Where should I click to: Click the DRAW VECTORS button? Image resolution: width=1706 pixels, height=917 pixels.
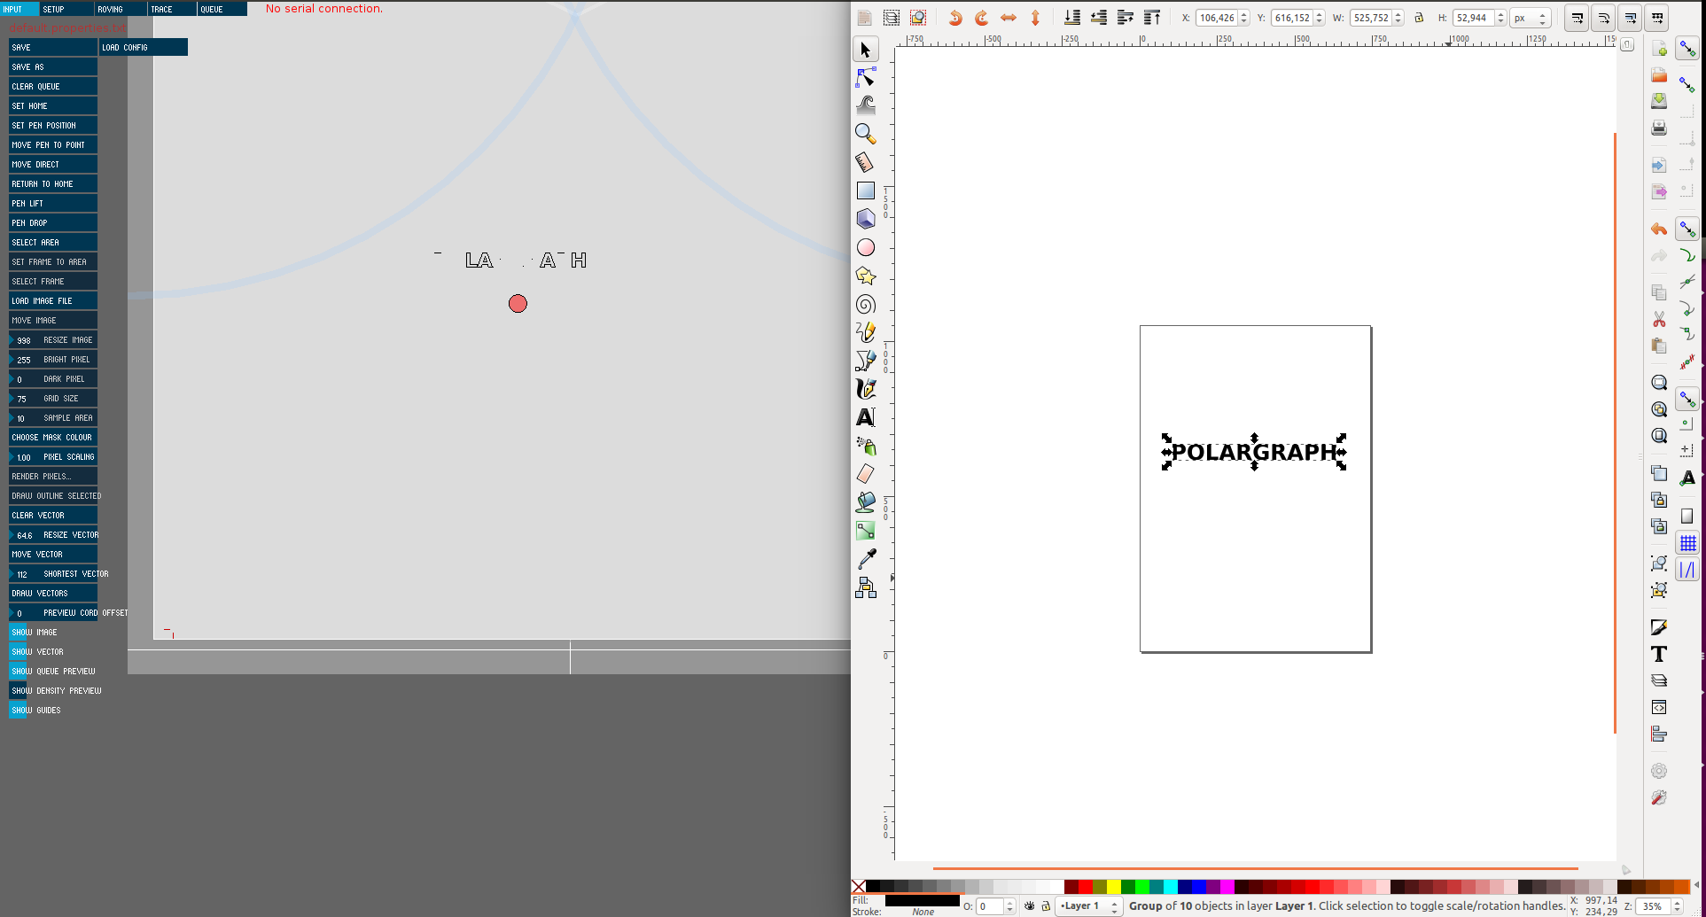pyautogui.click(x=52, y=594)
